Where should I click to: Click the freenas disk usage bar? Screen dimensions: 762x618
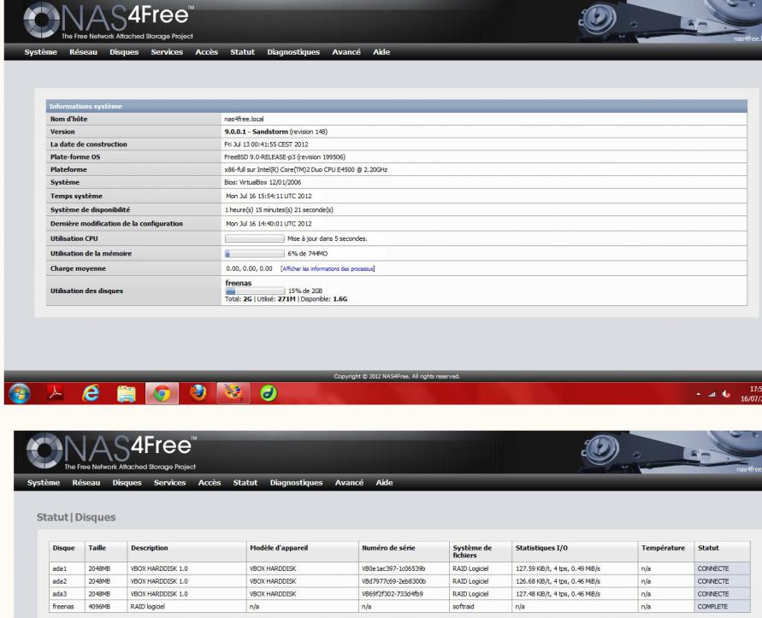coord(255,291)
